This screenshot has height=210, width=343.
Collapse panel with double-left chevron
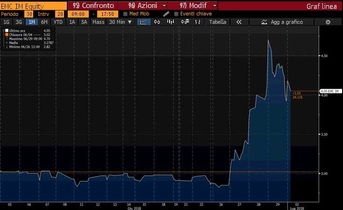coord(239,22)
